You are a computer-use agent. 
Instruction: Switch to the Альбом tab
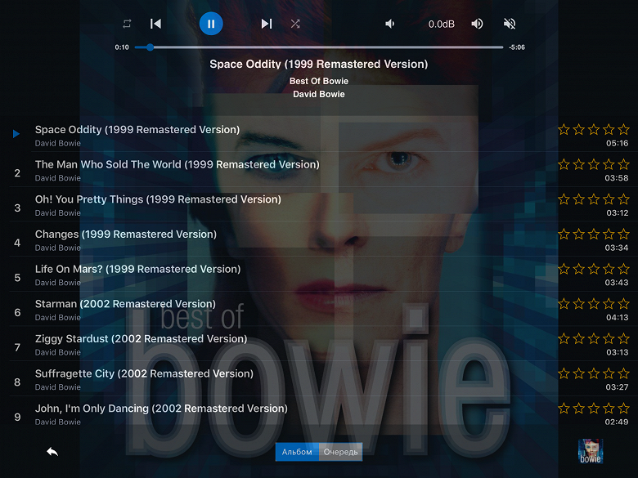297,452
